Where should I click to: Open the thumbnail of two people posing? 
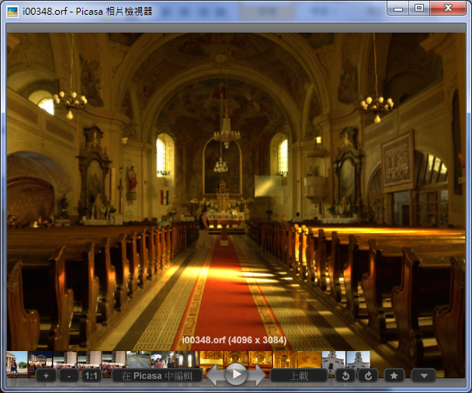tap(162, 360)
